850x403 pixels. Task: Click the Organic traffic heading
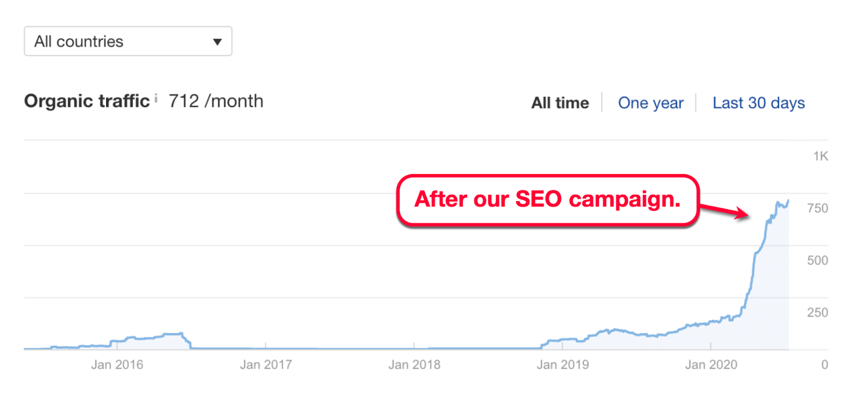tap(87, 101)
